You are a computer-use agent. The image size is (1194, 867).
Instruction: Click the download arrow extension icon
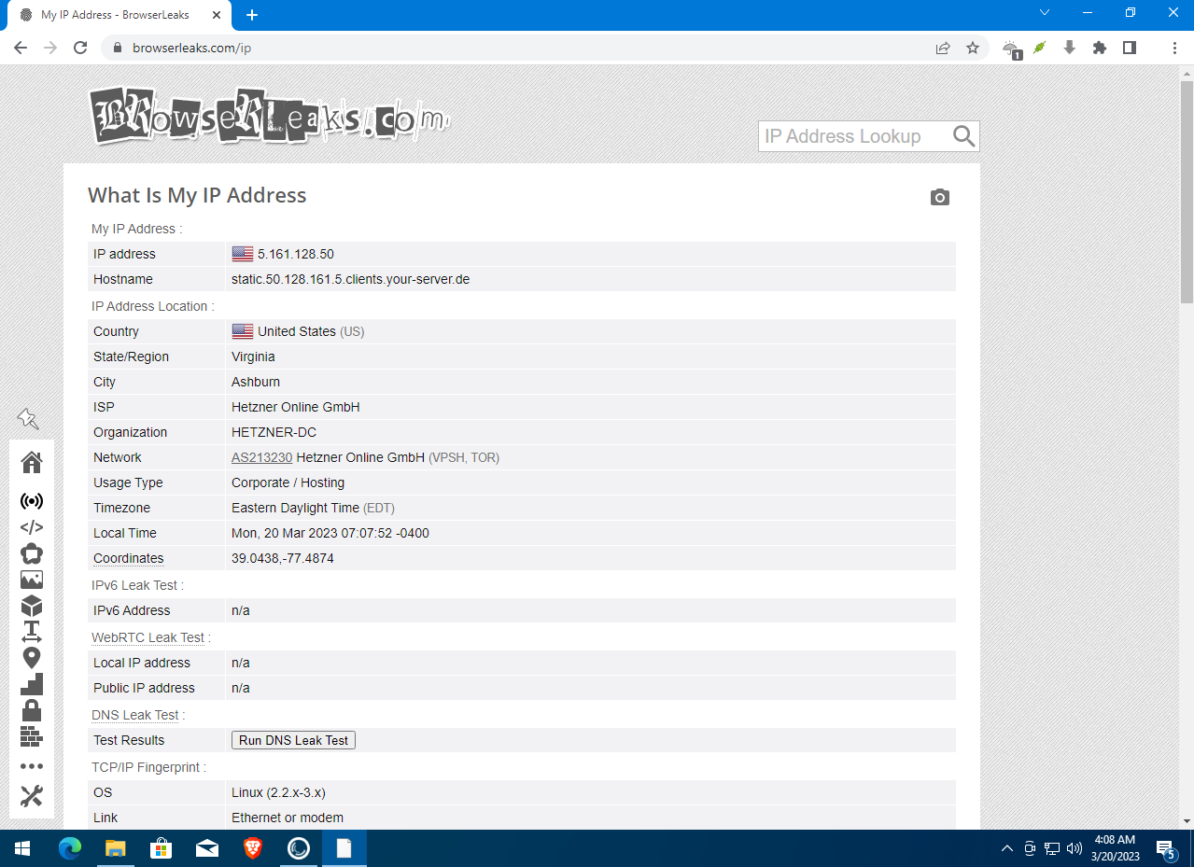pyautogui.click(x=1070, y=48)
